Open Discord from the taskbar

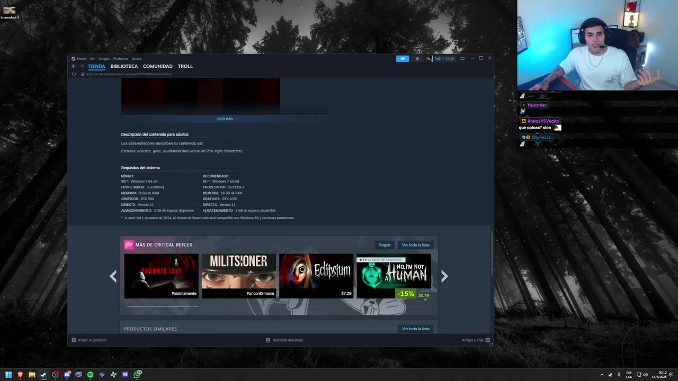(x=67, y=375)
